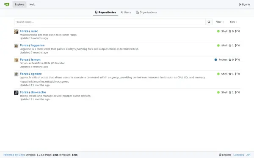Click the magnifier search button

(x=209, y=22)
